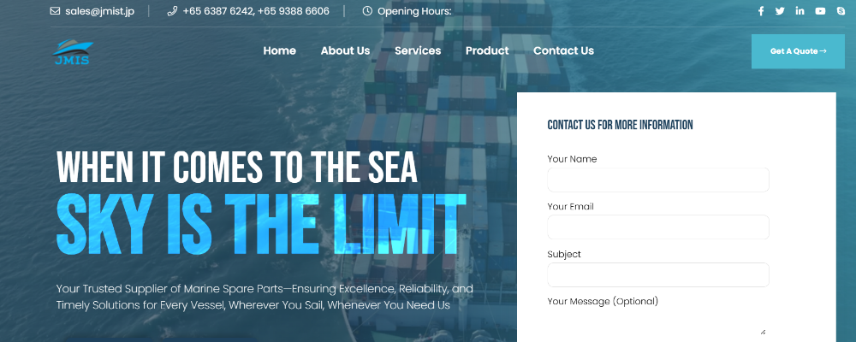Click the clock Opening Hours icon
856x342 pixels.
(x=367, y=11)
